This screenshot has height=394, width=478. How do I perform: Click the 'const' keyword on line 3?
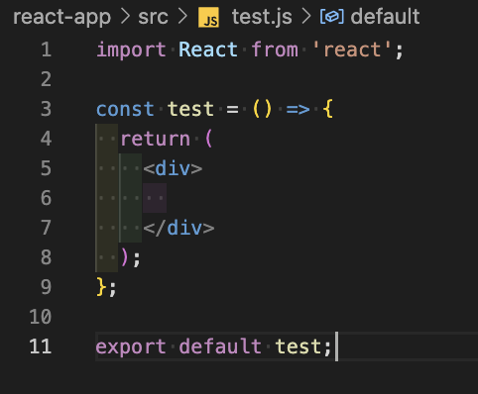point(125,109)
